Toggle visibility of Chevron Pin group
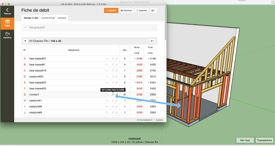This screenshot has width=275, height=146. (x=25, y=41)
